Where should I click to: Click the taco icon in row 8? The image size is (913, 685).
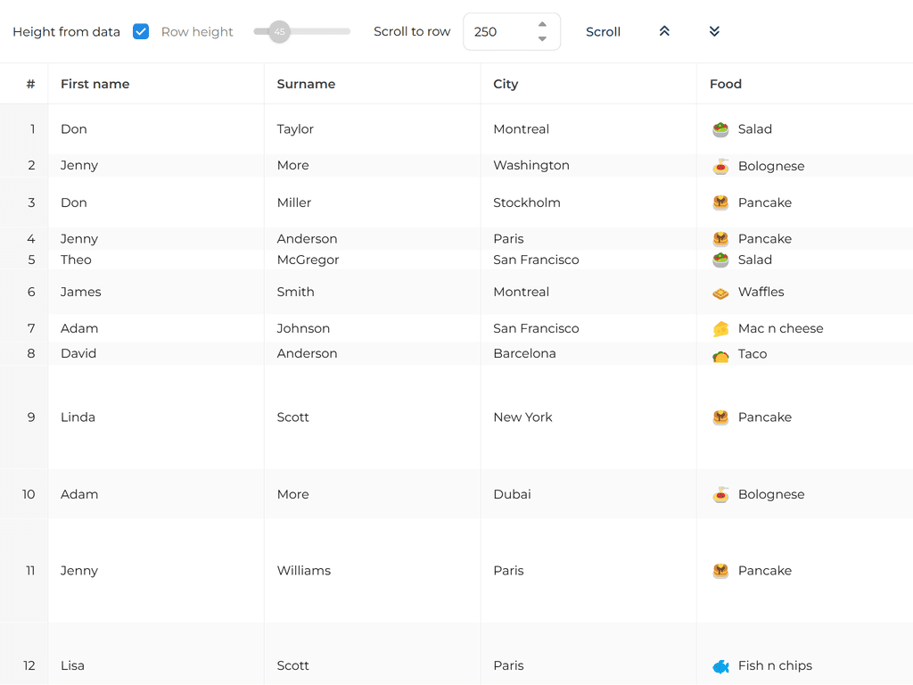pyautogui.click(x=720, y=355)
